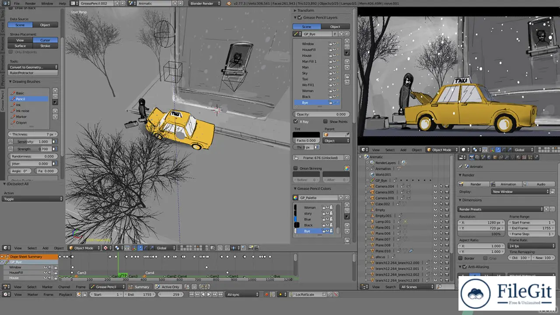Set stroke placement to View
Image resolution: width=560 pixels, height=315 pixels.
(x=20, y=40)
